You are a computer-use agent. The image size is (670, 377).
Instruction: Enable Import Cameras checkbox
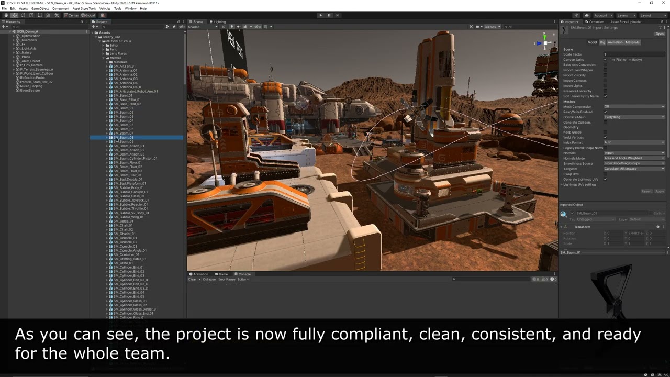coord(606,81)
